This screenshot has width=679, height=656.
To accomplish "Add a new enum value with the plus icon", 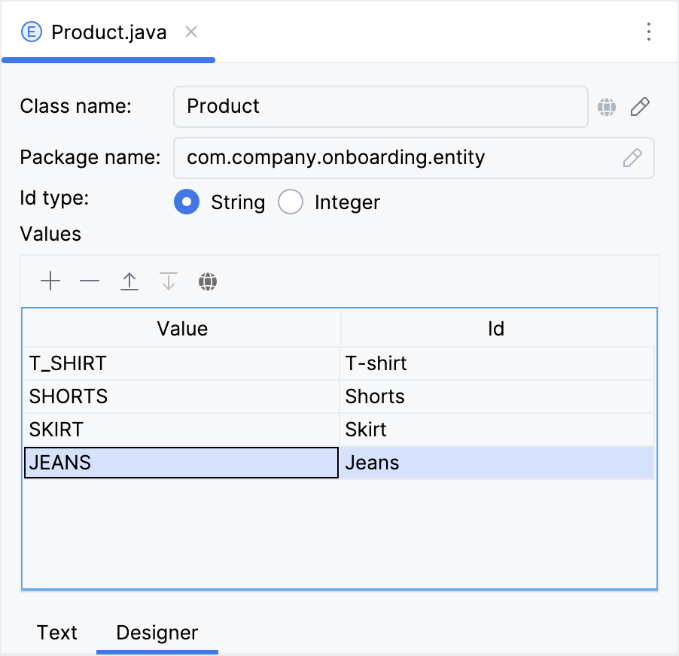I will (50, 281).
